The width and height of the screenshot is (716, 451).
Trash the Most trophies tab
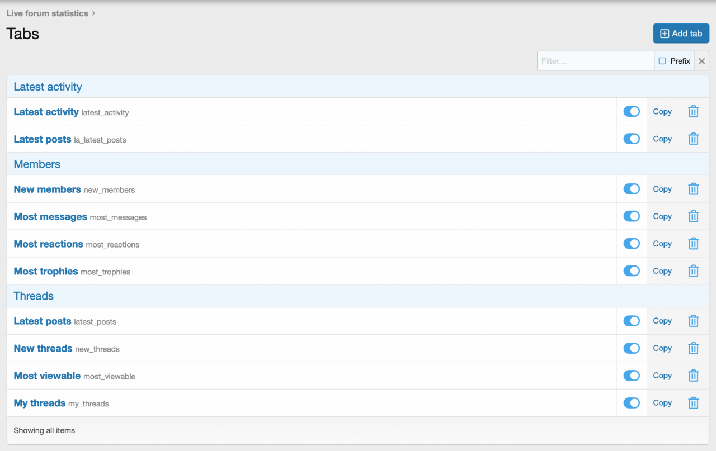click(693, 271)
